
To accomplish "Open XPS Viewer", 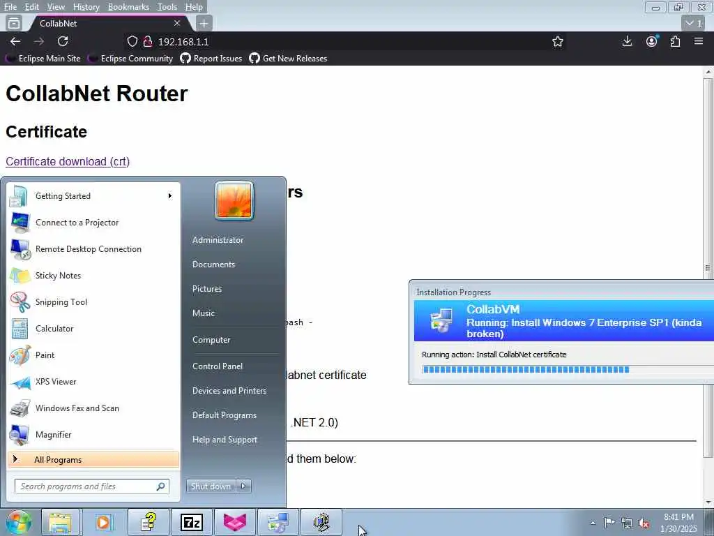I will [x=93, y=382].
